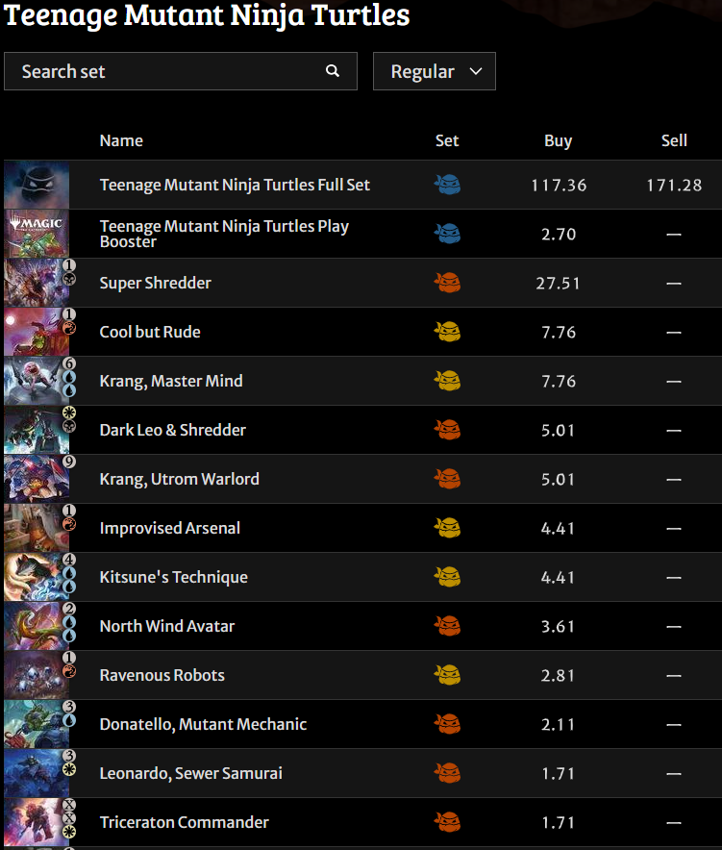This screenshot has width=722, height=850.
Task: Open the Cool but Rude card thumbnail
Action: pos(37,332)
